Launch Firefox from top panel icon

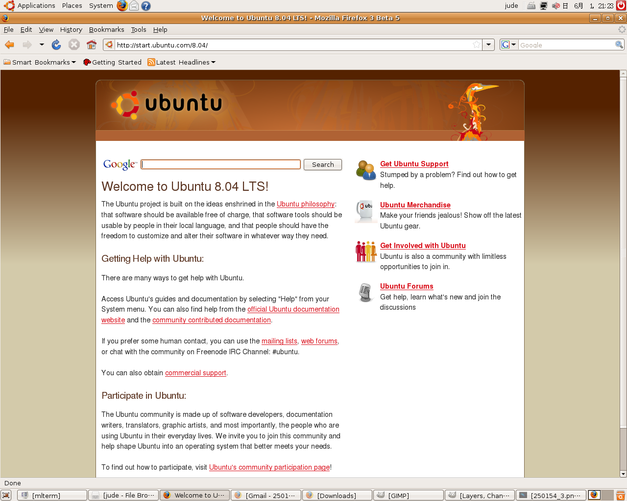pos(122,6)
